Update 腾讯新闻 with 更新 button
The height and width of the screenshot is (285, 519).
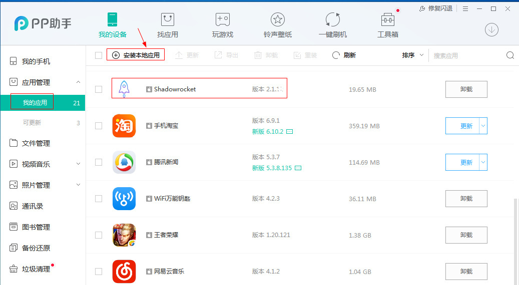click(x=462, y=162)
